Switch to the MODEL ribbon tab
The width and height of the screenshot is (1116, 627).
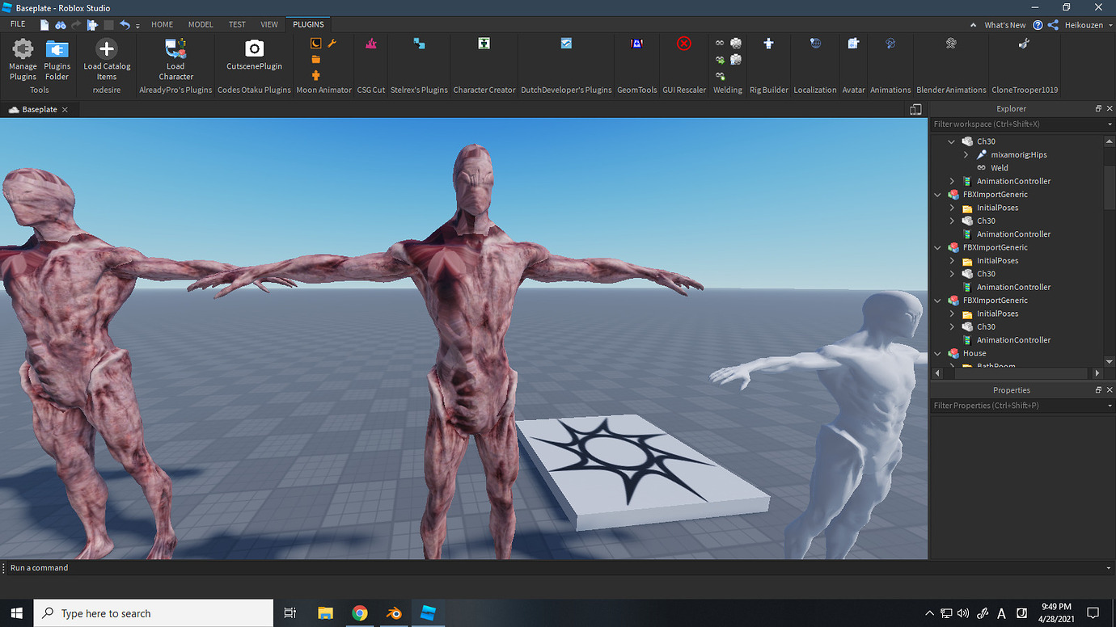(x=201, y=25)
